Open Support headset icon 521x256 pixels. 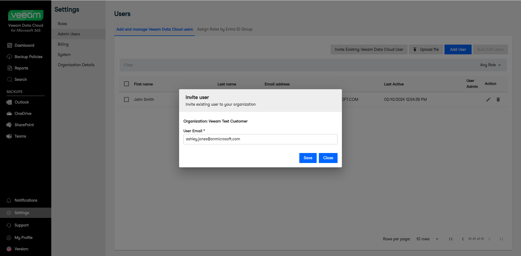9,225
